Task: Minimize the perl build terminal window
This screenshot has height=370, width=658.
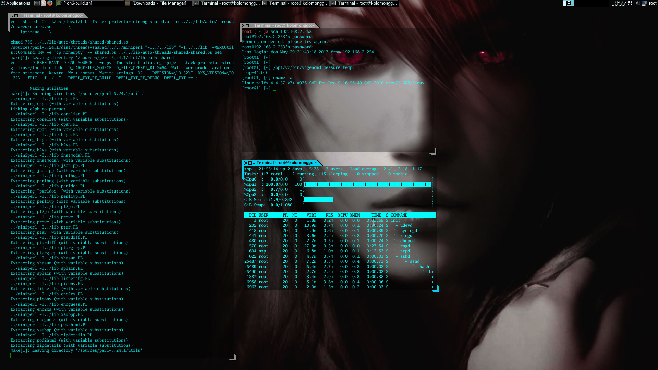Action: (x=20, y=16)
